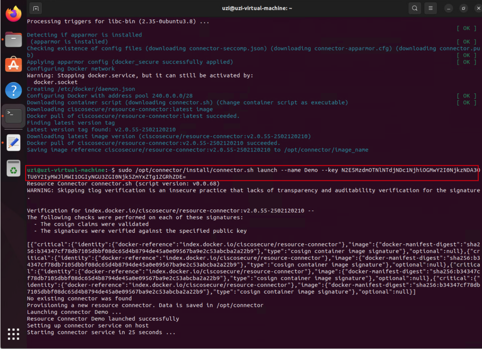Viewport: 482px width, 349px height.
Task: Click 'Verification for index.docker.io' line
Action: [170, 211]
